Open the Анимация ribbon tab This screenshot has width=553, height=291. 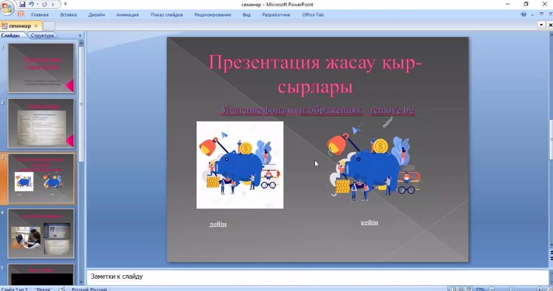(127, 15)
